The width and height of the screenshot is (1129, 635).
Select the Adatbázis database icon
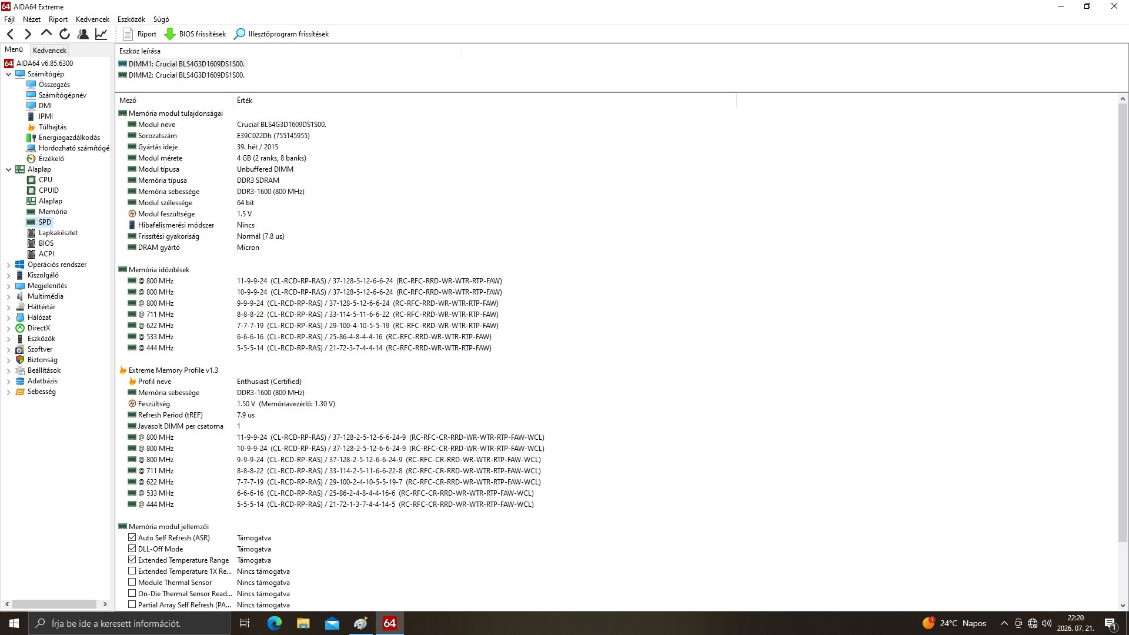(x=20, y=381)
